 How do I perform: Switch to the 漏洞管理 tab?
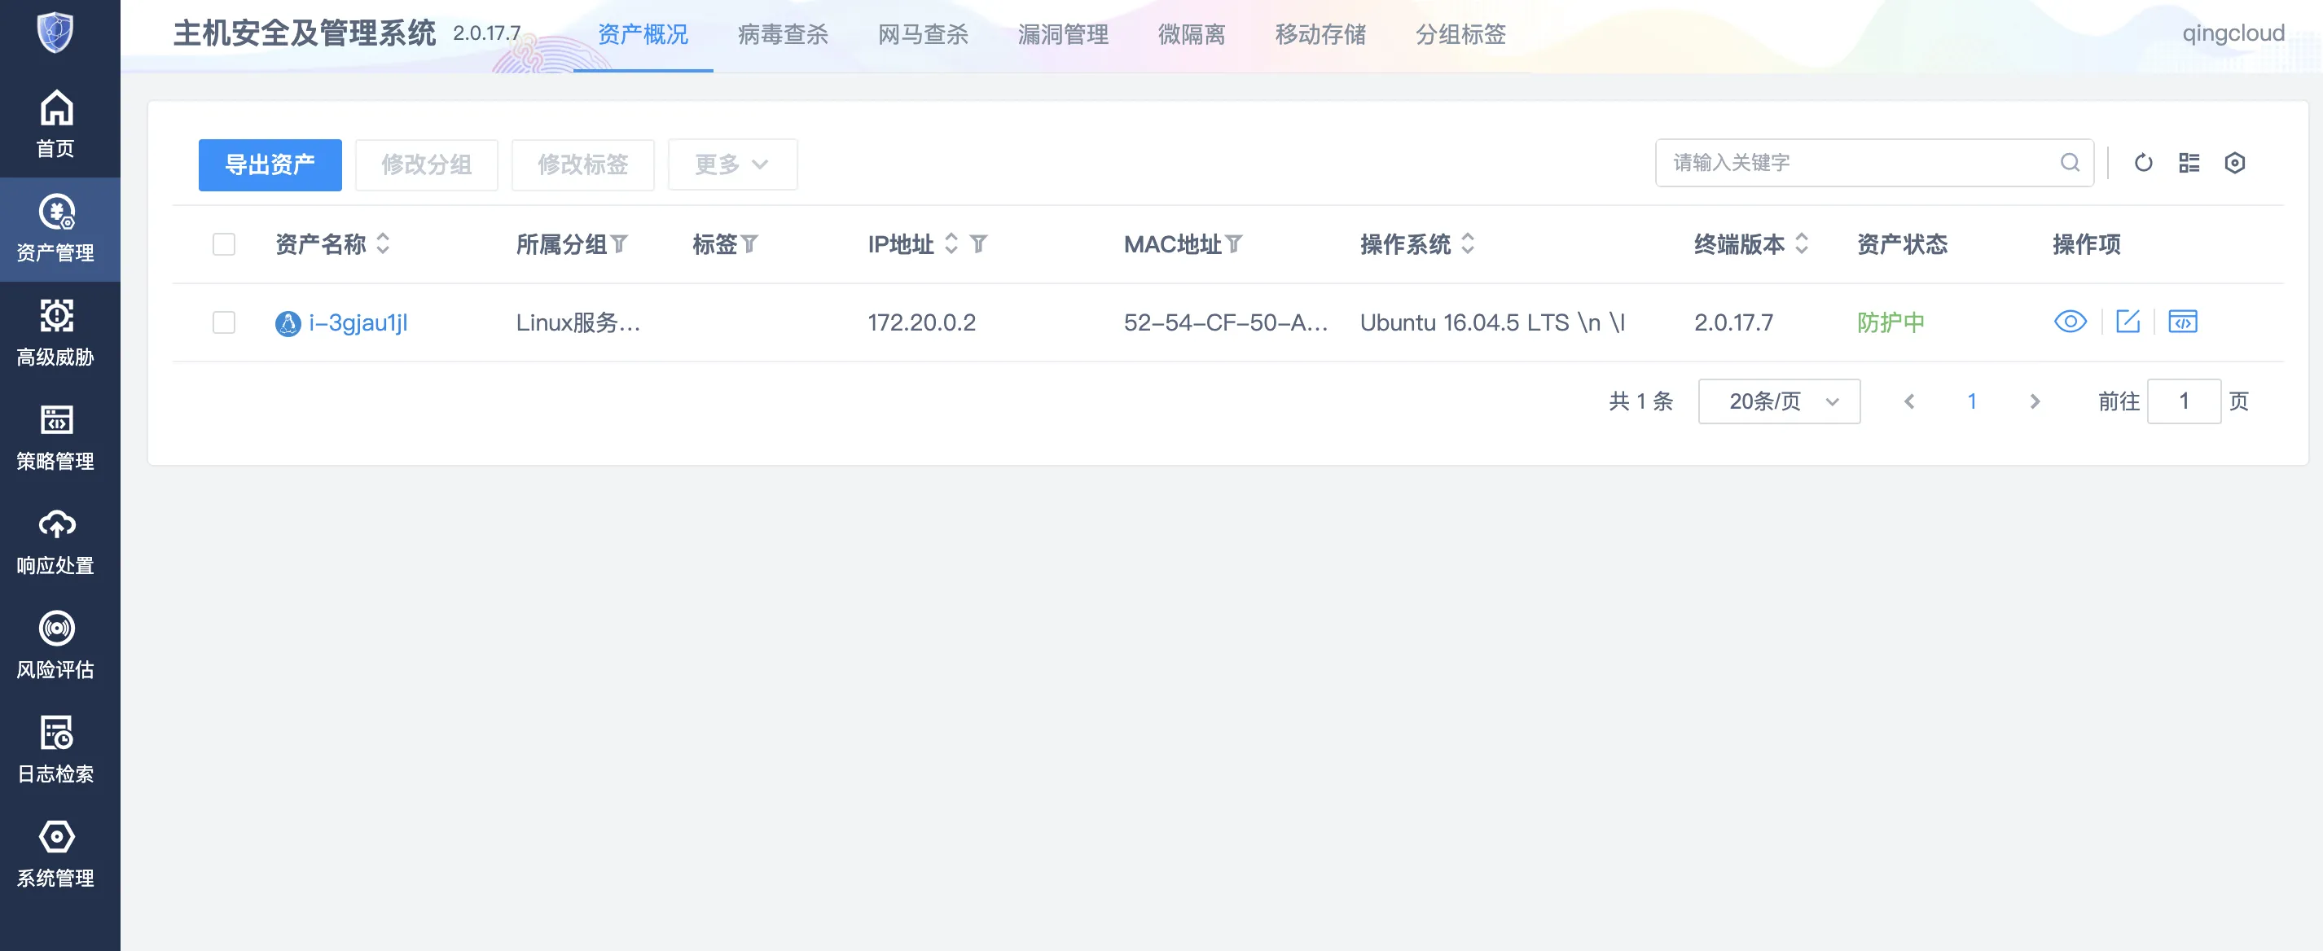pos(1062,35)
